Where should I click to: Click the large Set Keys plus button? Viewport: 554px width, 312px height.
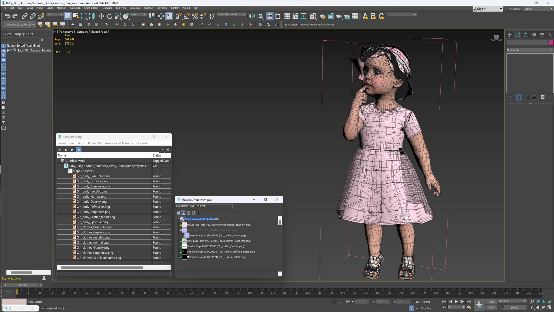(x=479, y=304)
